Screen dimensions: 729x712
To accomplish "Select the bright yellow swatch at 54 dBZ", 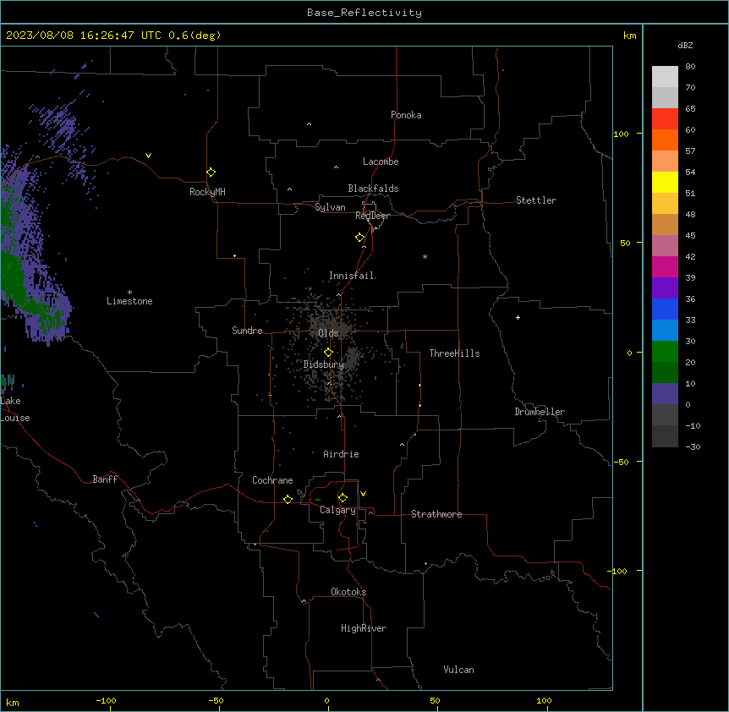I will pyautogui.click(x=665, y=182).
